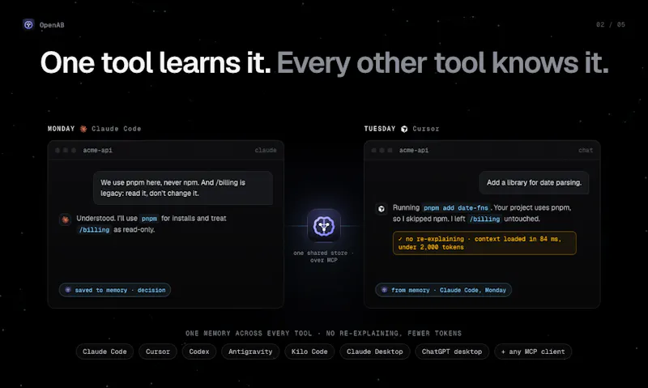Click the 'Add a library for date parsing' bubble

(534, 182)
